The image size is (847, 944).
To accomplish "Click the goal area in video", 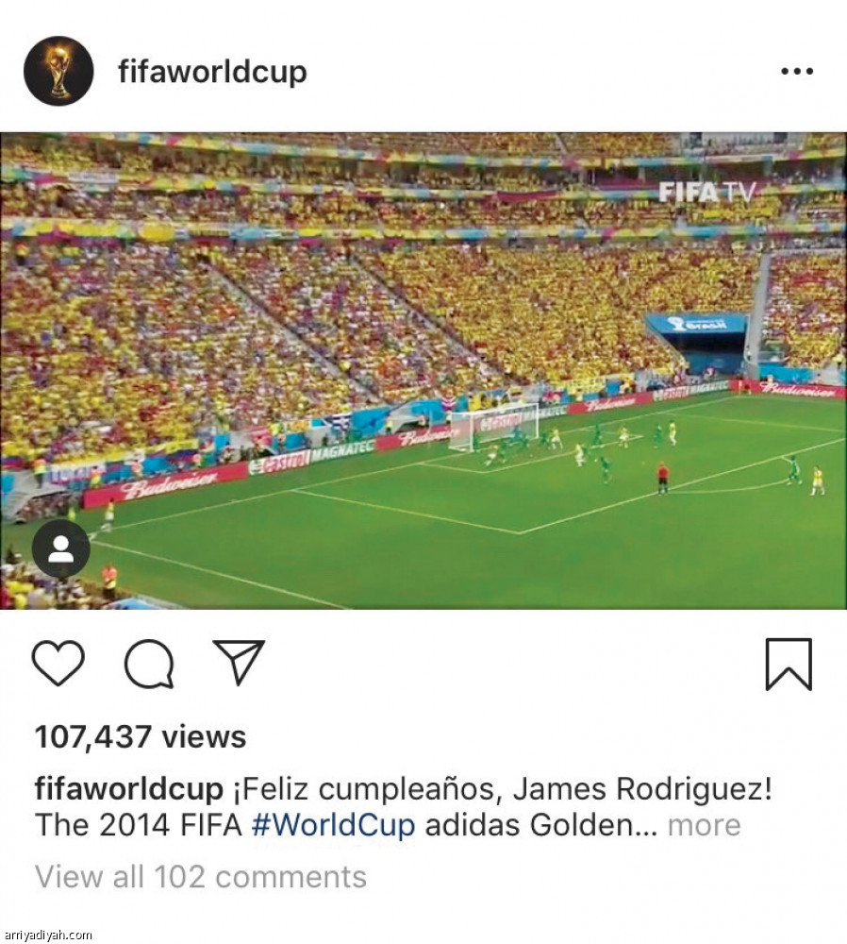I will coord(493,428).
